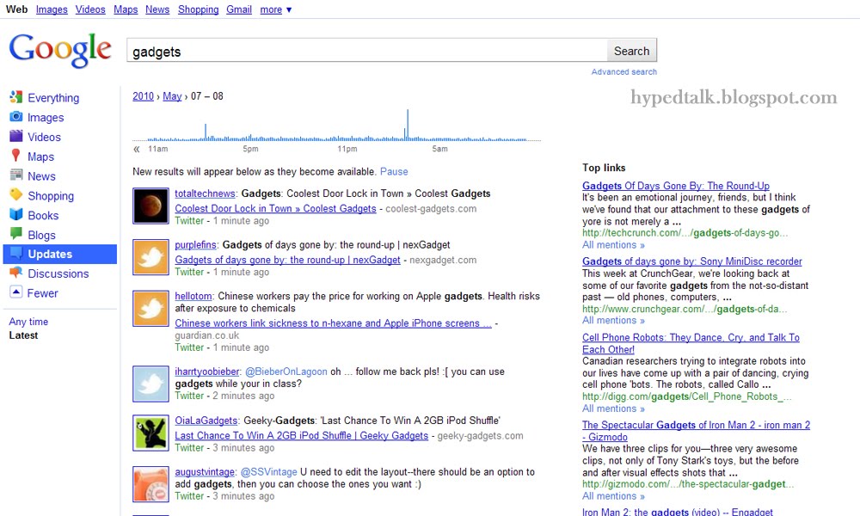
Task: Open purplefins profile link
Action: (x=196, y=244)
